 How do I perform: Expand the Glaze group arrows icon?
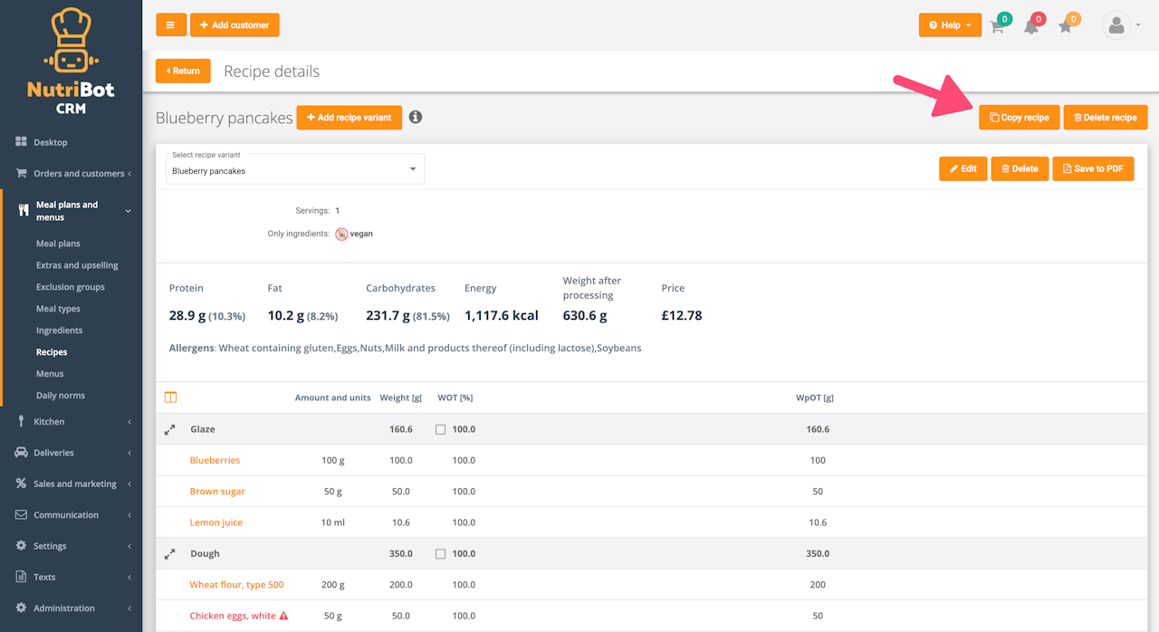169,430
